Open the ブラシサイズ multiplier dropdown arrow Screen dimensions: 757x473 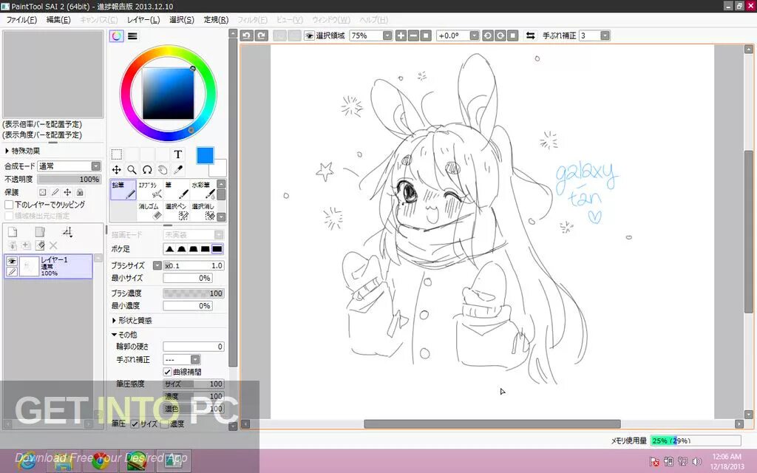(157, 265)
